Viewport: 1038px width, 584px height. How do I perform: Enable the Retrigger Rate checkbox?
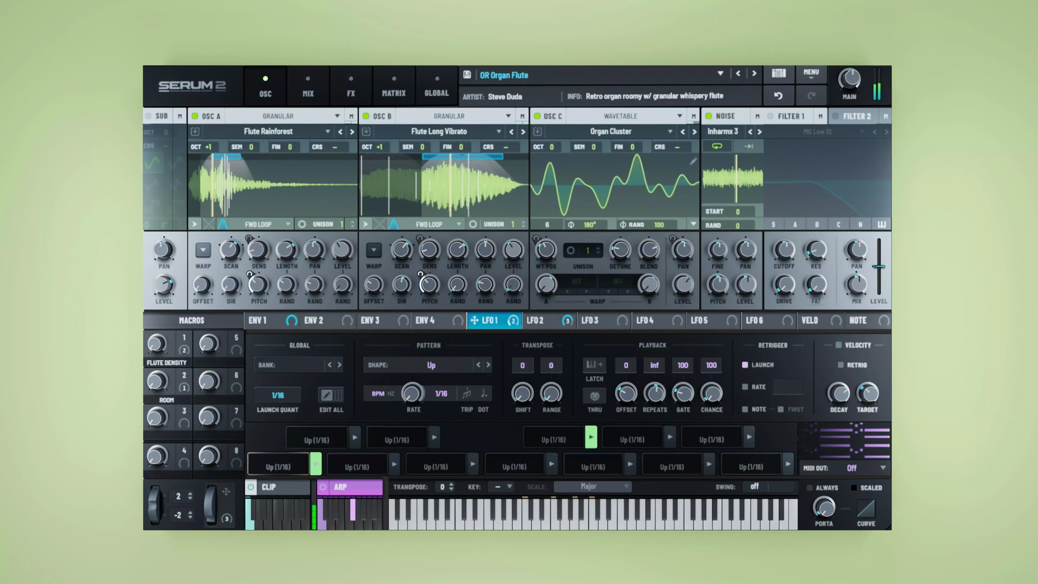coord(745,387)
